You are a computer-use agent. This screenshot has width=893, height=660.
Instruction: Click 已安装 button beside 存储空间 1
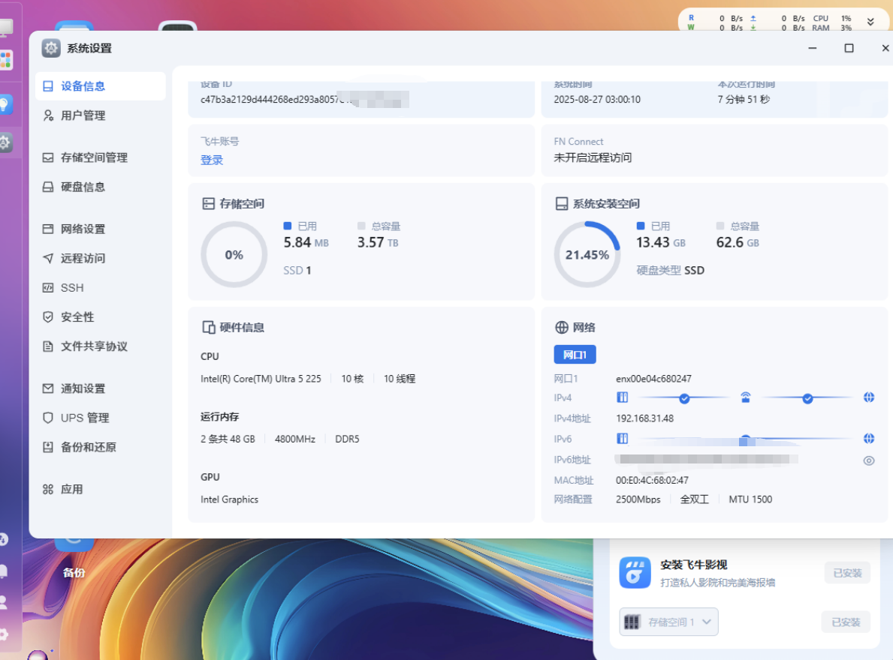pos(846,622)
